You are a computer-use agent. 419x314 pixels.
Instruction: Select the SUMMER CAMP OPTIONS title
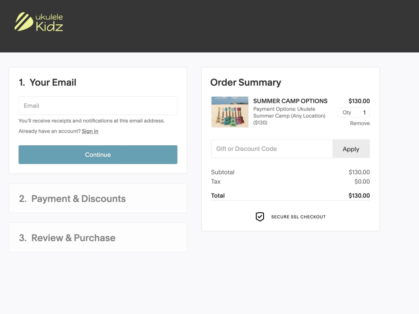click(x=290, y=101)
